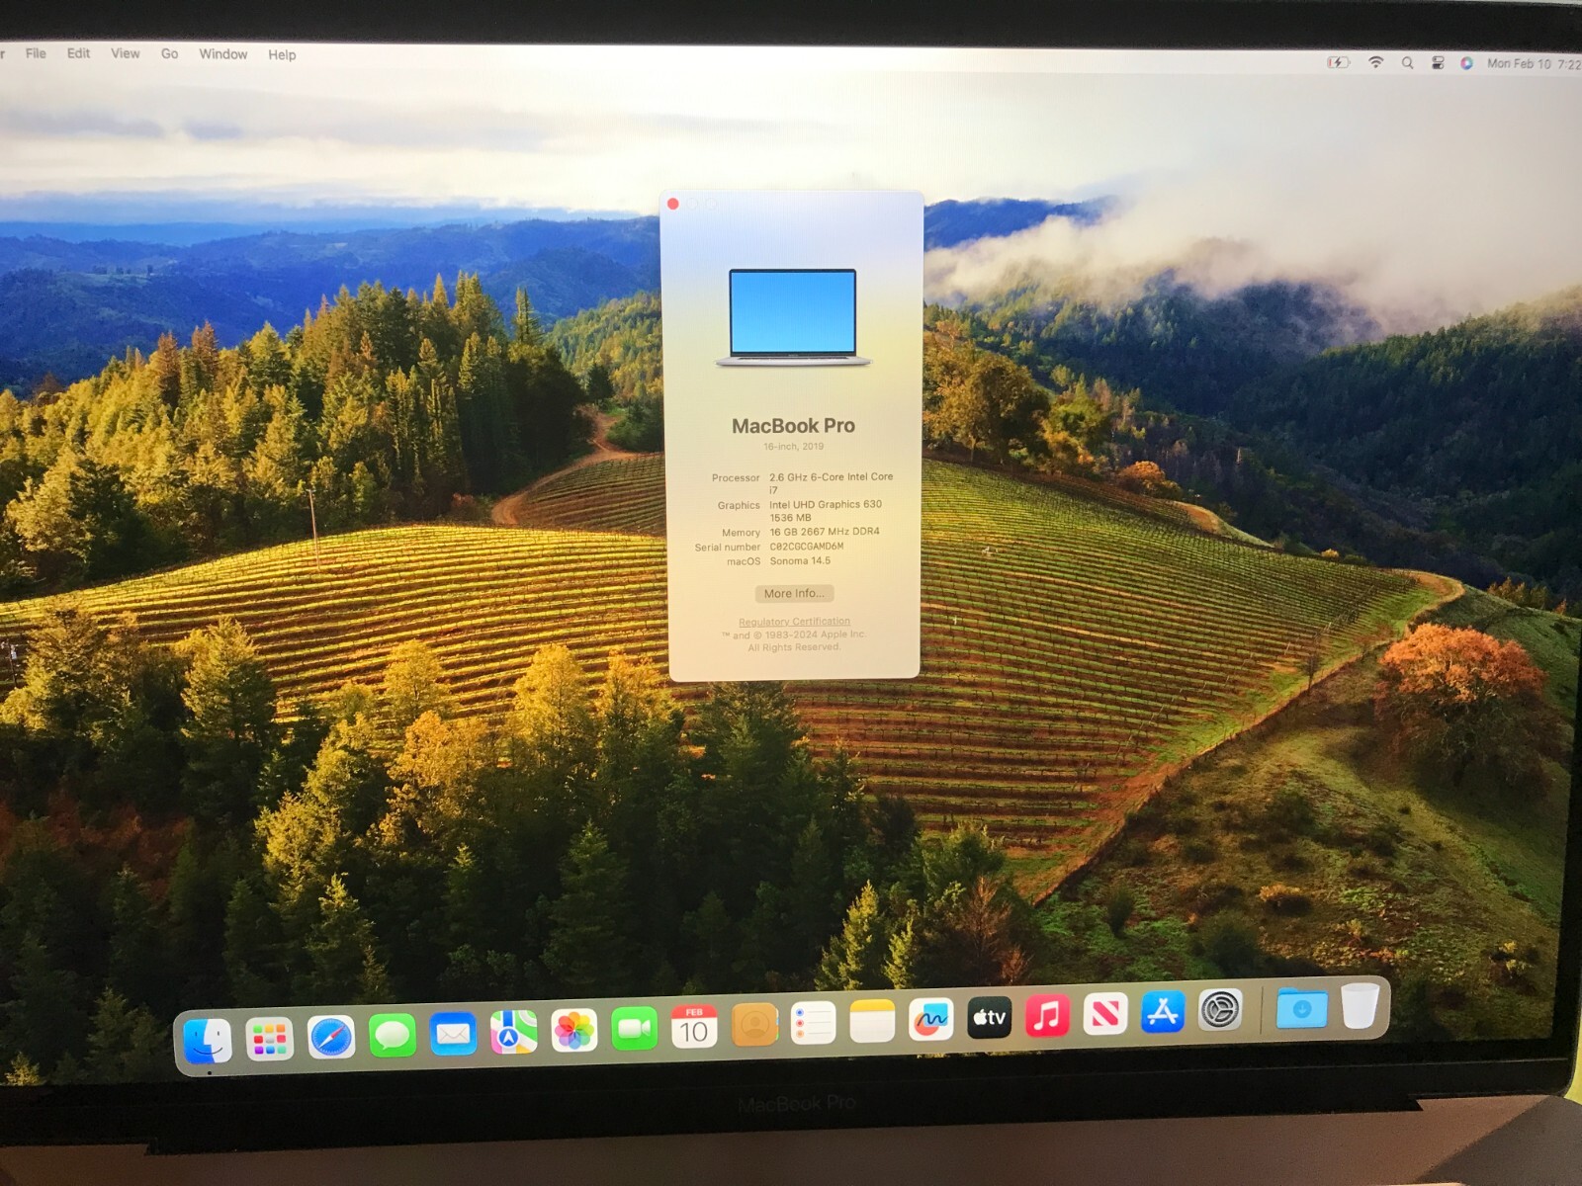Open the View menu

click(125, 53)
